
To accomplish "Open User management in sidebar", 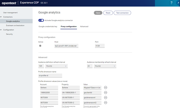I will pyautogui.click(x=10, y=12).
